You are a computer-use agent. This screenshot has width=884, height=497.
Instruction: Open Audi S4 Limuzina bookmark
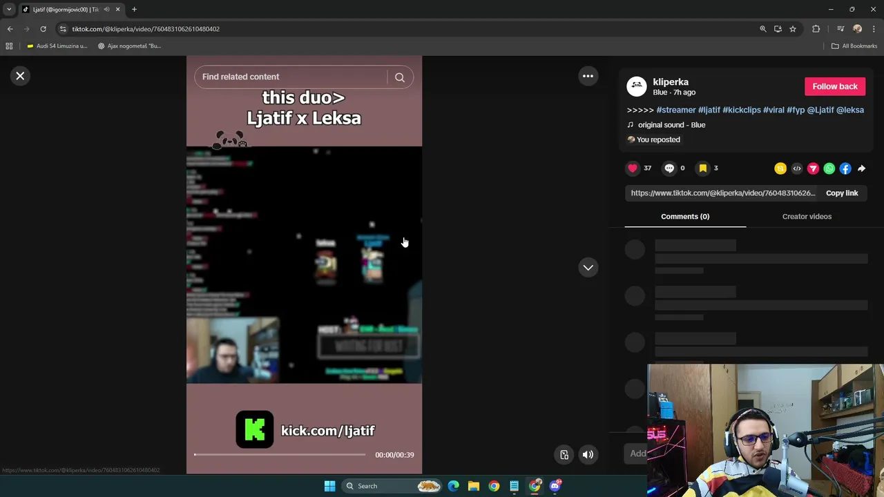(x=57, y=46)
